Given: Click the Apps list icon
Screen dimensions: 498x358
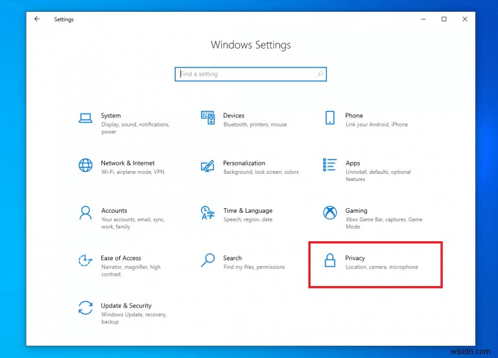Looking at the screenshot, I should click(x=329, y=165).
